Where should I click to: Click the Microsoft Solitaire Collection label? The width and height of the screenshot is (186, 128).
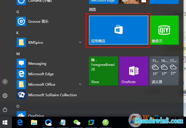click(52, 95)
